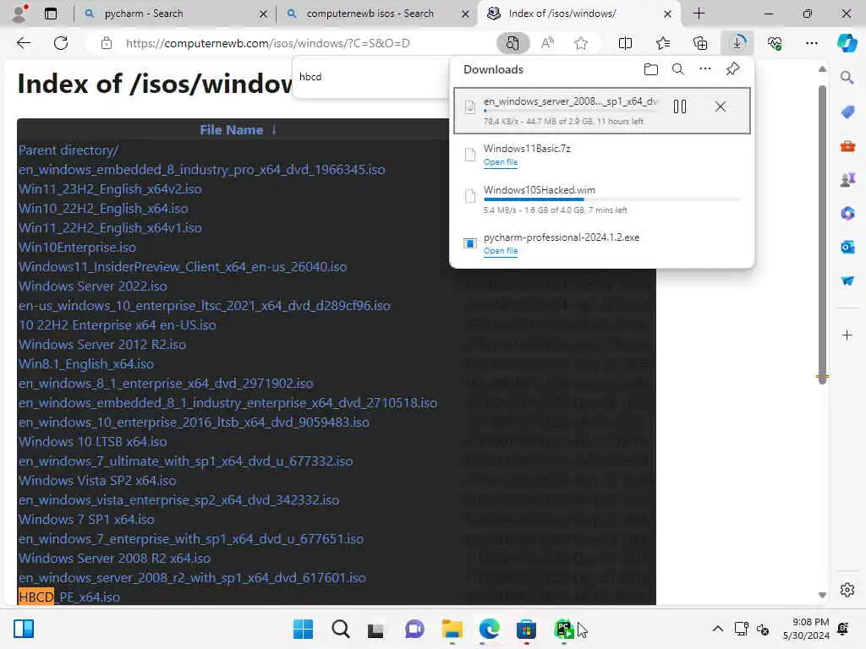Activate Read Aloud icon
Viewport: 866px width, 649px height.
click(547, 43)
